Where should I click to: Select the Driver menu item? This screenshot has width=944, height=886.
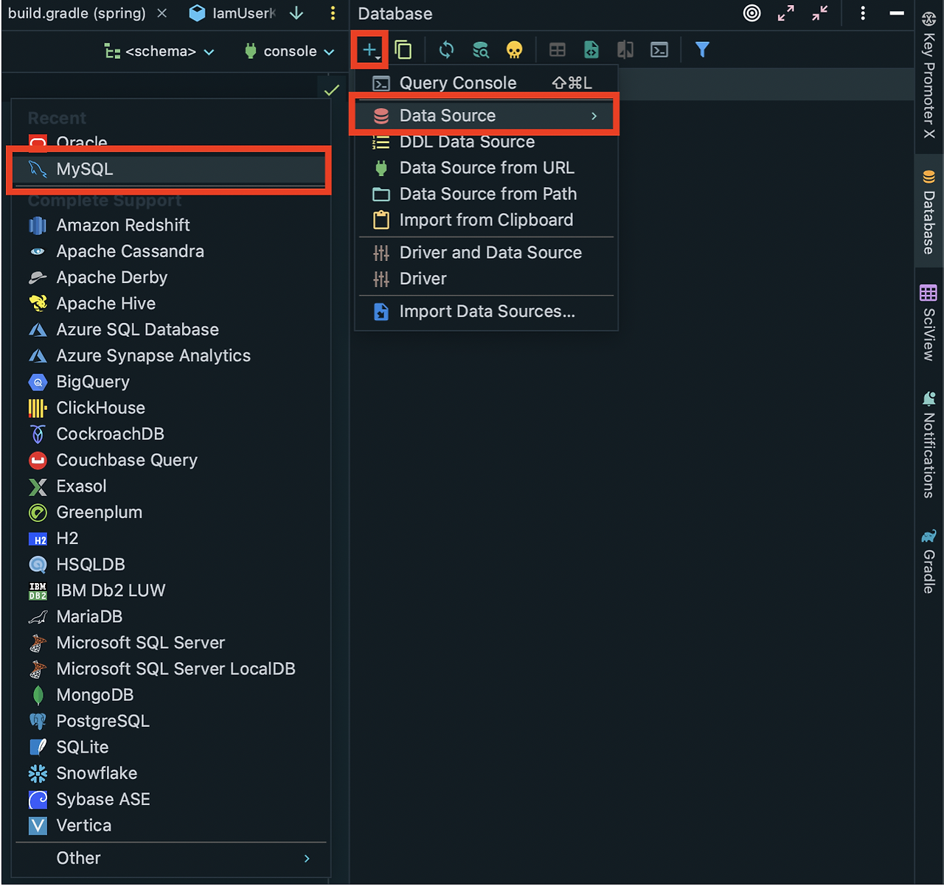(486, 279)
